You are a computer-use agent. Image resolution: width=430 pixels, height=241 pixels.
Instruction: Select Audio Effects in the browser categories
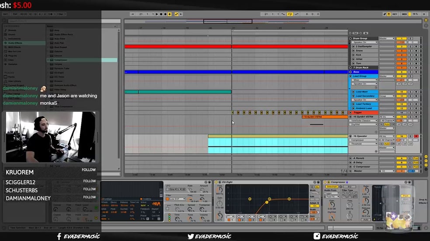tap(15, 43)
